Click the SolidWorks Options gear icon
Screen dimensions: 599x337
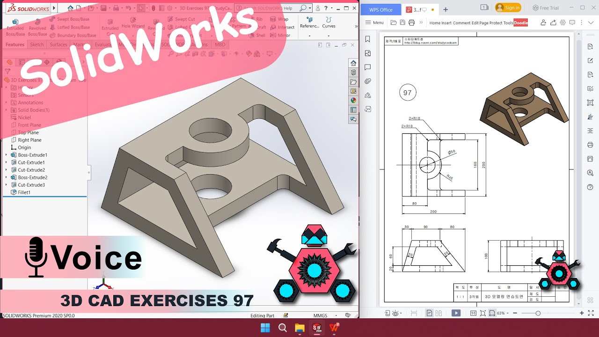click(169, 8)
